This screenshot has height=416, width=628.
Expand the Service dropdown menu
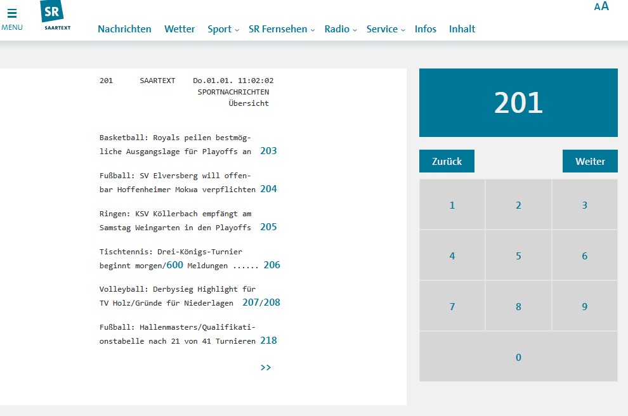[386, 29]
